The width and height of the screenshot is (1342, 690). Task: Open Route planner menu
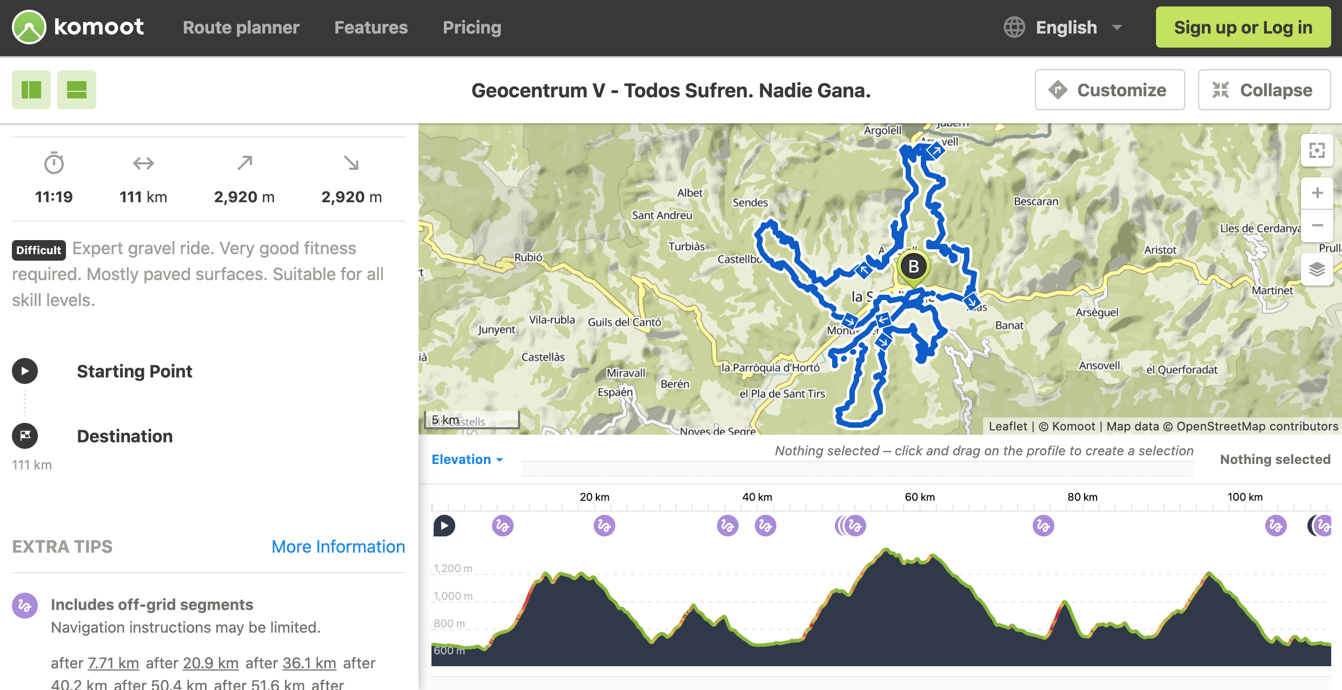(241, 27)
